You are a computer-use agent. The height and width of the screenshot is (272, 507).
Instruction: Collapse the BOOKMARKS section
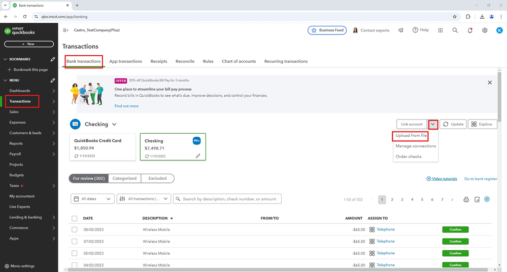tap(5, 59)
